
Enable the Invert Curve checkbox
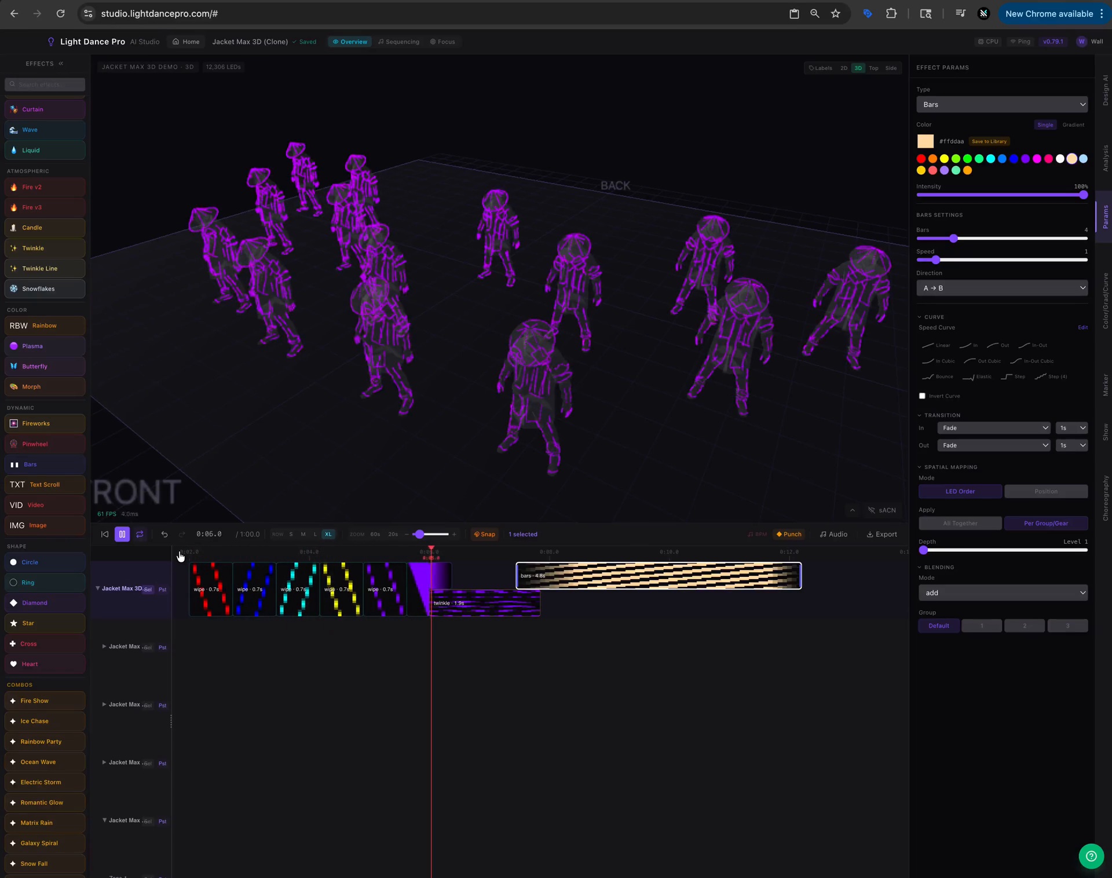pos(922,396)
